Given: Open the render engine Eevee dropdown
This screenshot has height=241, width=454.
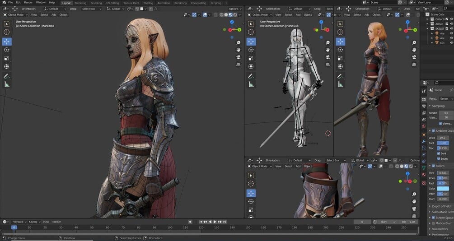Looking at the screenshot, I should tap(446, 99).
